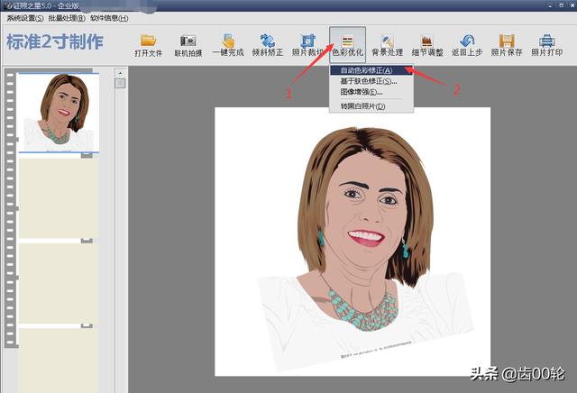Select the portrait thumbnail in filmstrip
The image size is (577, 393).
click(60, 113)
